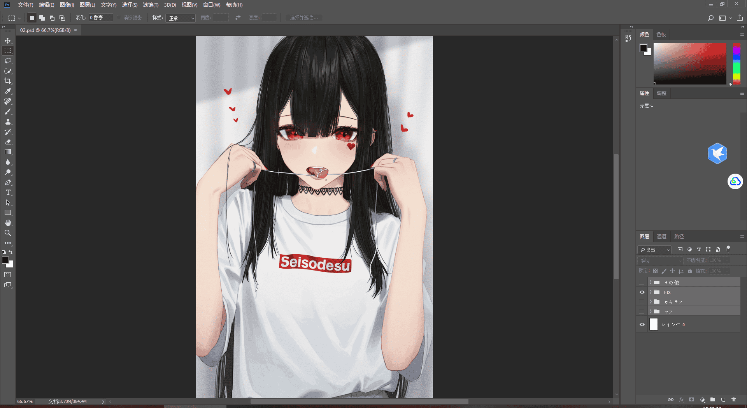Expand the FIX layer group
The image size is (747, 408).
(651, 292)
